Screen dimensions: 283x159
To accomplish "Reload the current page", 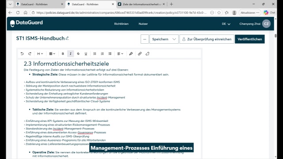I will pos(18,13).
